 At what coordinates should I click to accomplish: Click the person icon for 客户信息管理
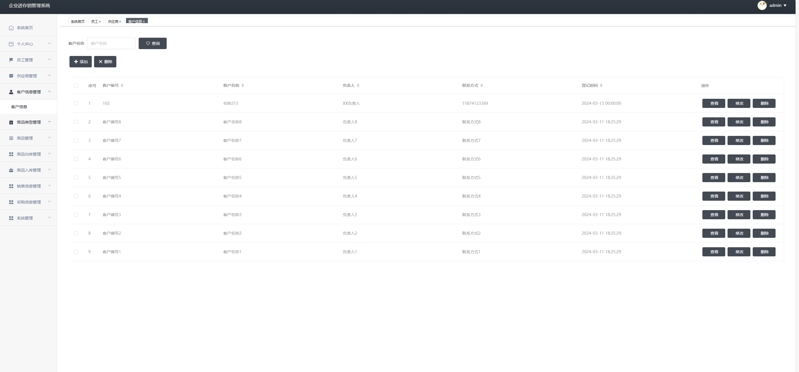coord(11,92)
